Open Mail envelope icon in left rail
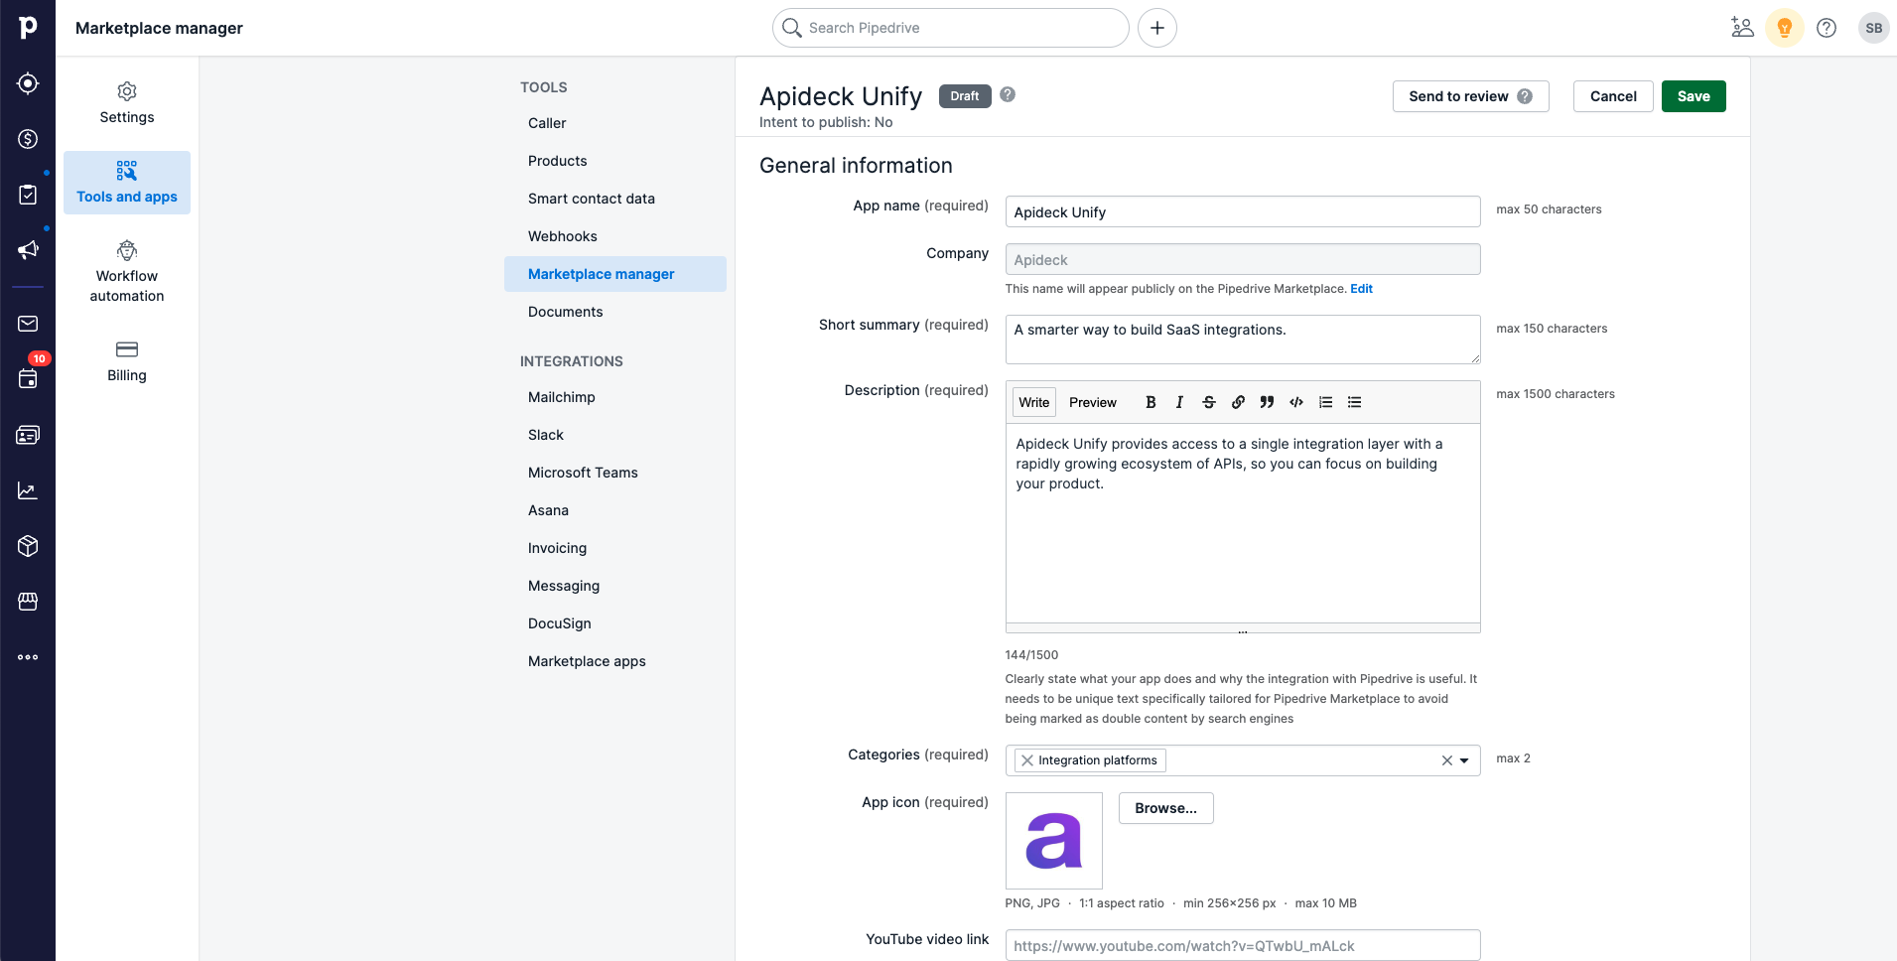Image resolution: width=1897 pixels, height=961 pixels. tap(28, 324)
